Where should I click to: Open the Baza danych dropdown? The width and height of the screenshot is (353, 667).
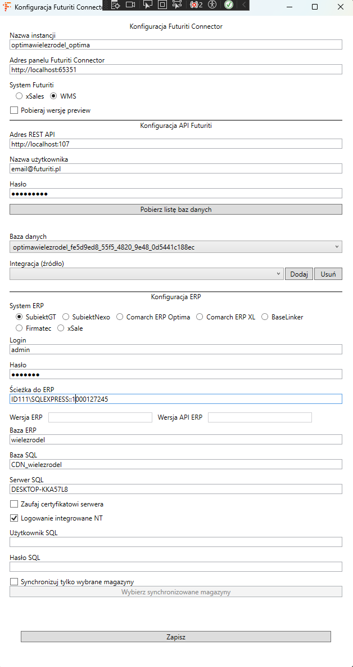click(175, 247)
